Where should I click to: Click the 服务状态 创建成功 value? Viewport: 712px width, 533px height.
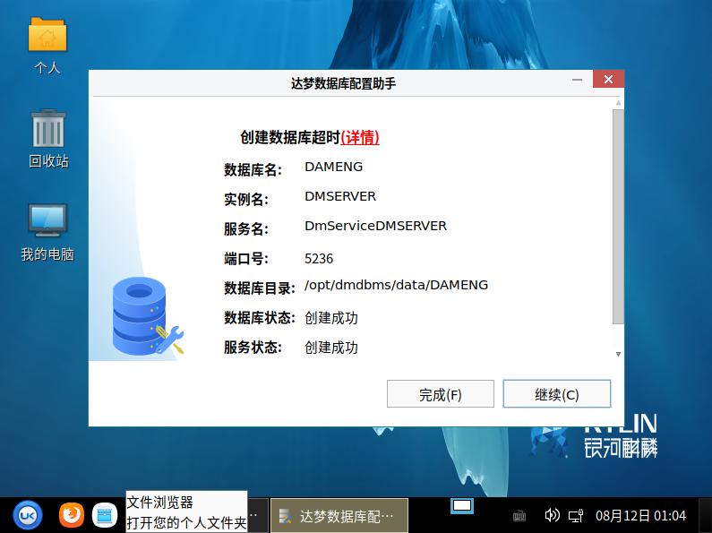point(331,348)
